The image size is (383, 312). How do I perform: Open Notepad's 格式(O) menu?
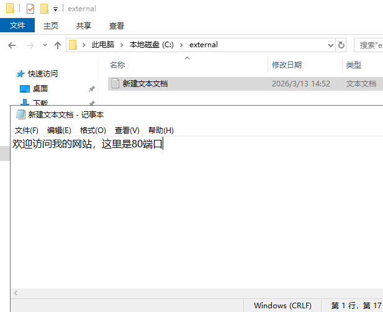pyautogui.click(x=93, y=130)
